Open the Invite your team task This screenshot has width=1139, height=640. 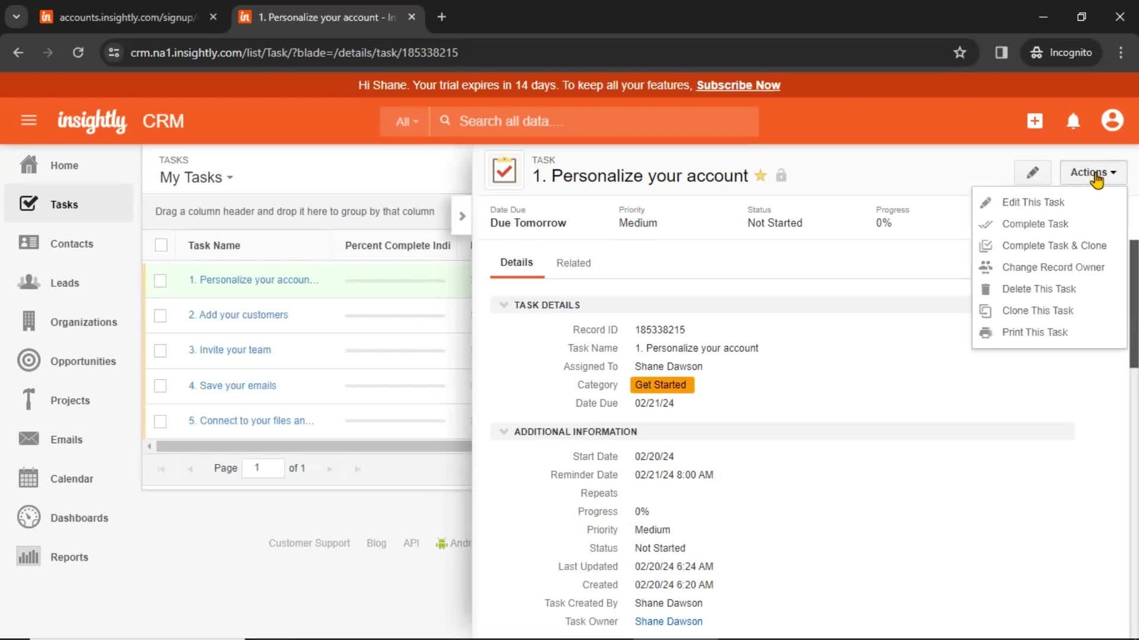click(x=230, y=350)
